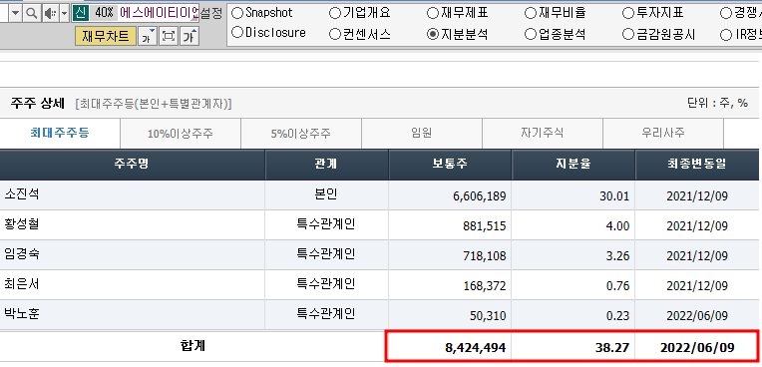The width and height of the screenshot is (762, 367).
Task: Click the speaker sound alert icon
Action: 50,14
